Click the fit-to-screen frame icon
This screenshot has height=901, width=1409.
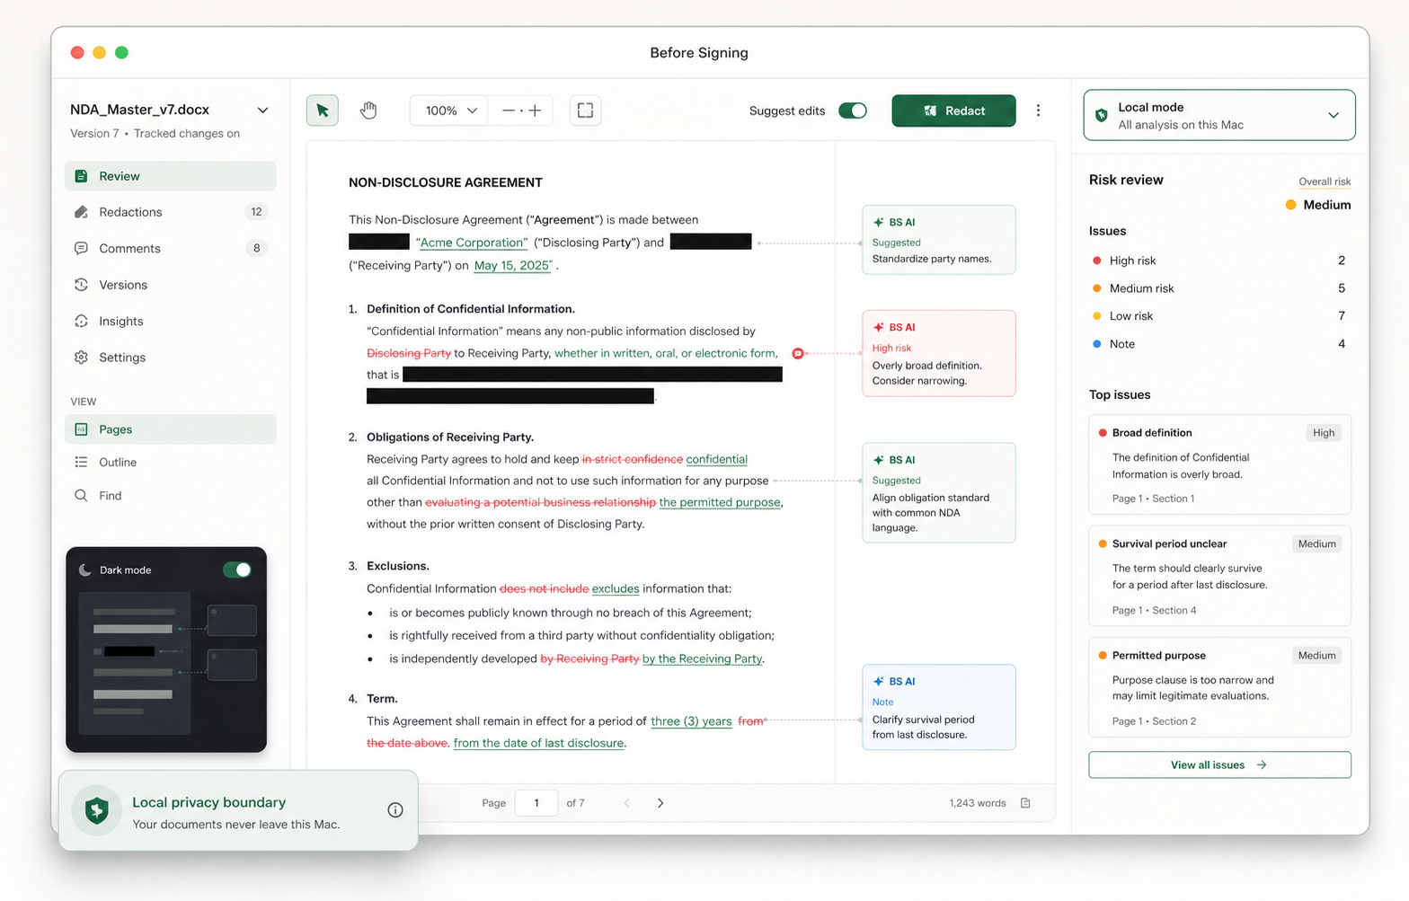[585, 110]
